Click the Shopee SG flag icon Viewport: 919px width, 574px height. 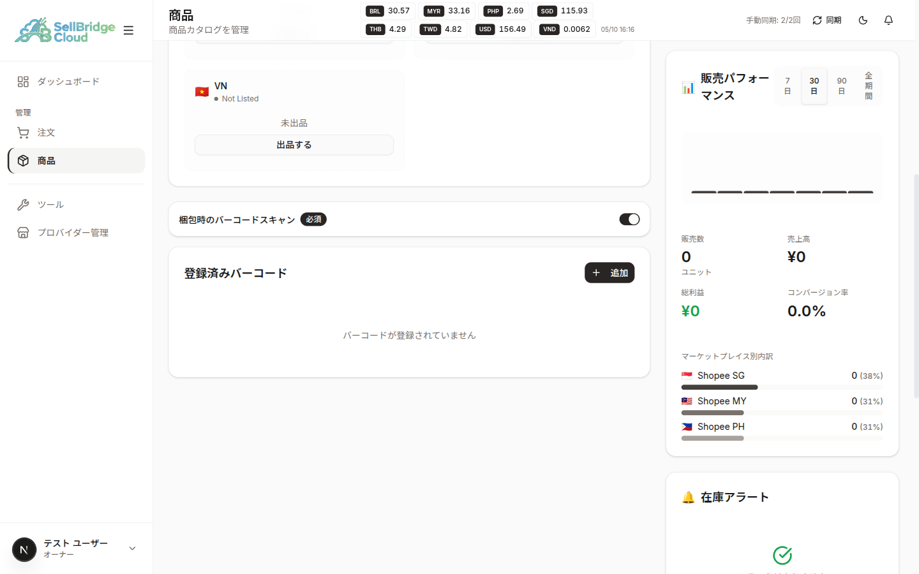tap(687, 376)
